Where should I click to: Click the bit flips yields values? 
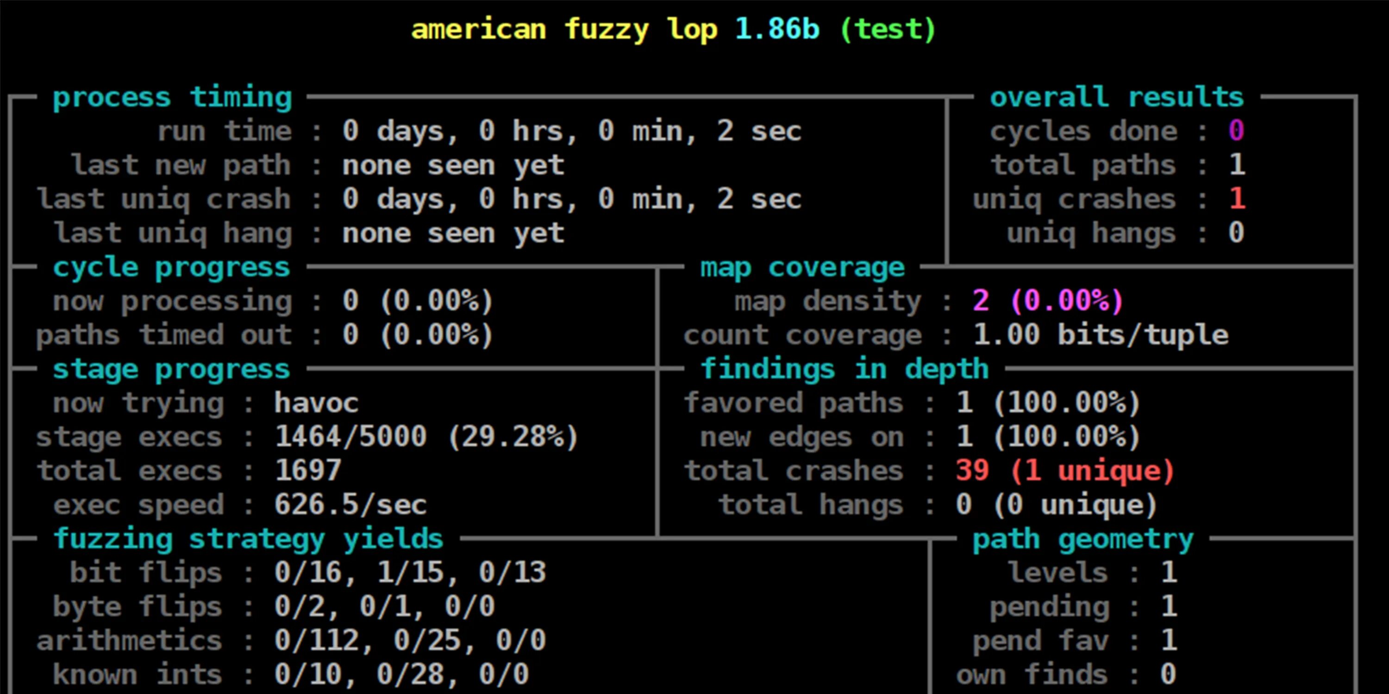(410, 572)
